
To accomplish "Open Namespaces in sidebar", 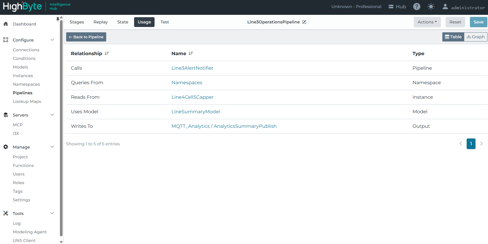I will coord(26,84).
